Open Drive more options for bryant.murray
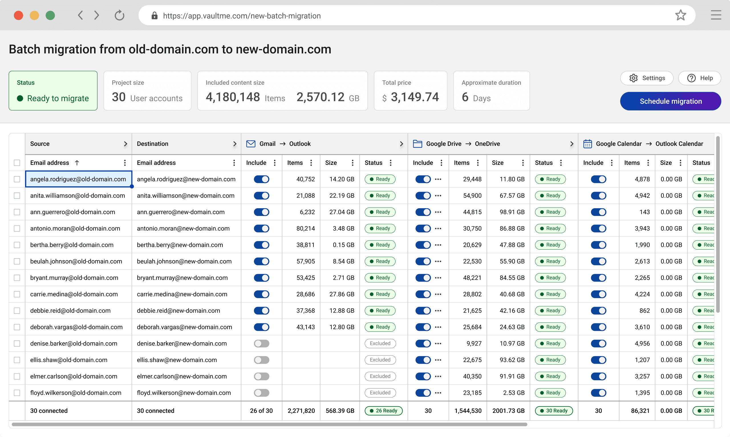The image size is (730, 437). [438, 278]
